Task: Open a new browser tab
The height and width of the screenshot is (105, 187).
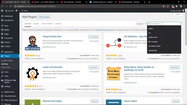Action: pyautogui.click(x=149, y=2)
